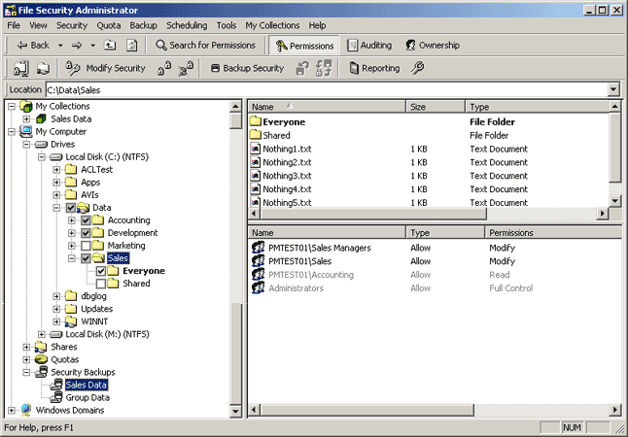This screenshot has width=628, height=437.
Task: Select PMTEST01\Sales Managers permission entry
Action: tap(320, 248)
